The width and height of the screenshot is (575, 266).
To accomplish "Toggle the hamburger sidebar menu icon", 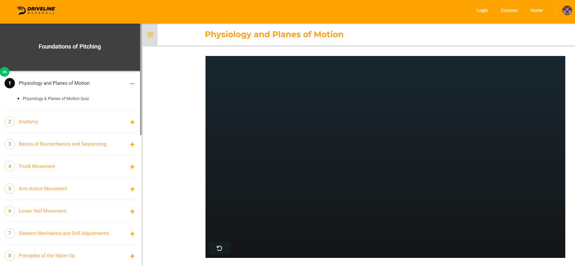I will [150, 35].
